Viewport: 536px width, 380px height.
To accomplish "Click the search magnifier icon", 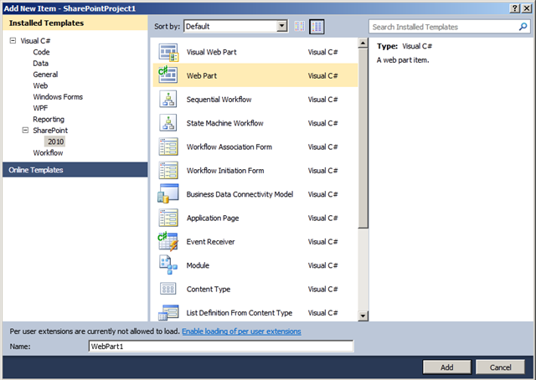I will tap(523, 27).
